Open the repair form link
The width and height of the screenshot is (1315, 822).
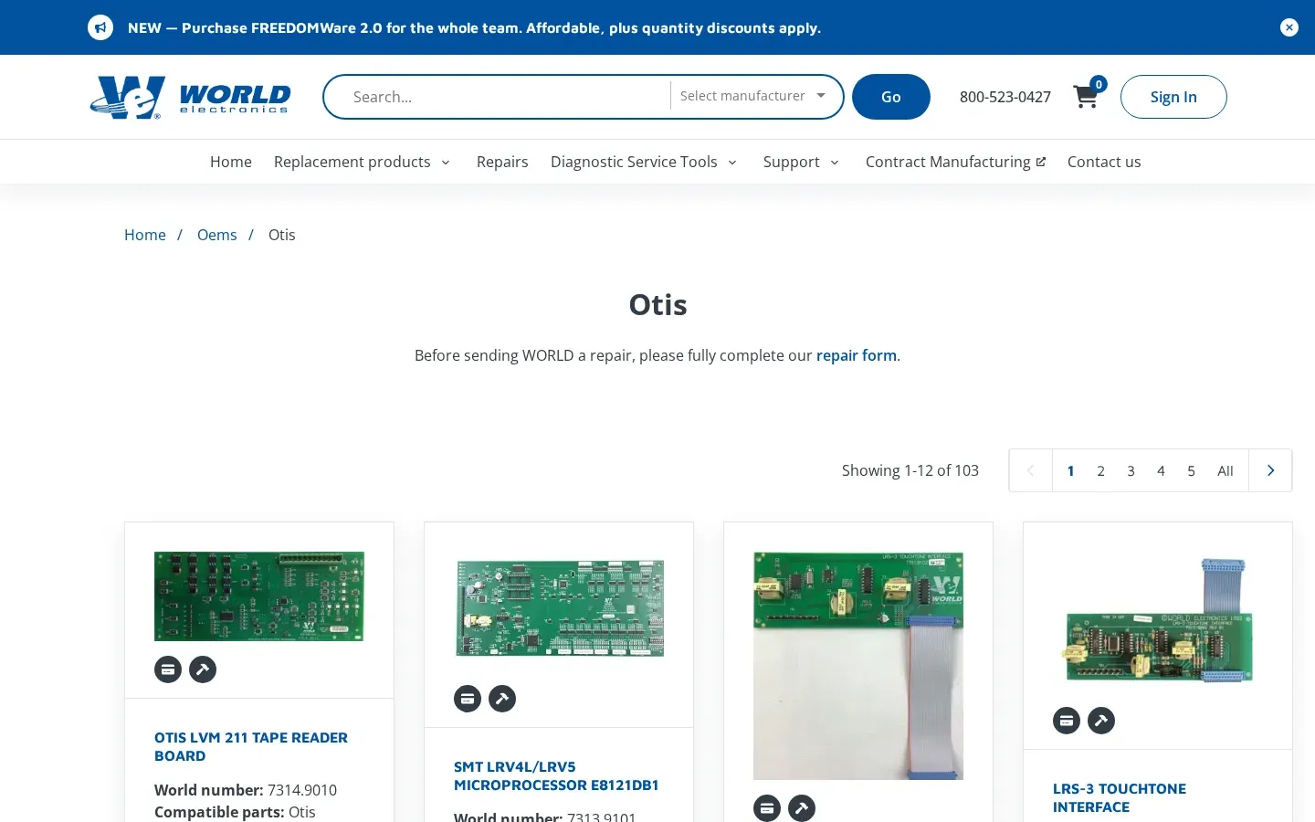coord(857,355)
